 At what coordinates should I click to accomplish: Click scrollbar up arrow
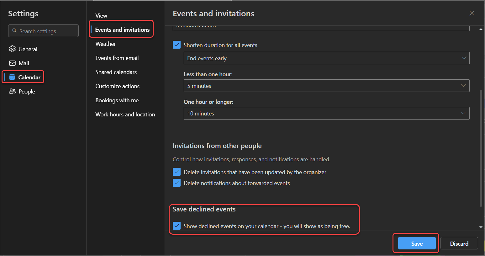click(481, 29)
